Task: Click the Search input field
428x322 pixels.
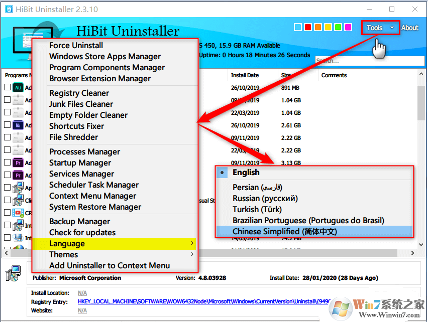Action: click(x=370, y=61)
